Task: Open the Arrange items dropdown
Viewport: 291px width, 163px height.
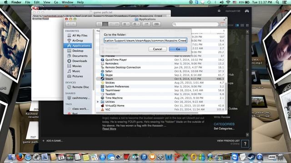Action: 126,24
